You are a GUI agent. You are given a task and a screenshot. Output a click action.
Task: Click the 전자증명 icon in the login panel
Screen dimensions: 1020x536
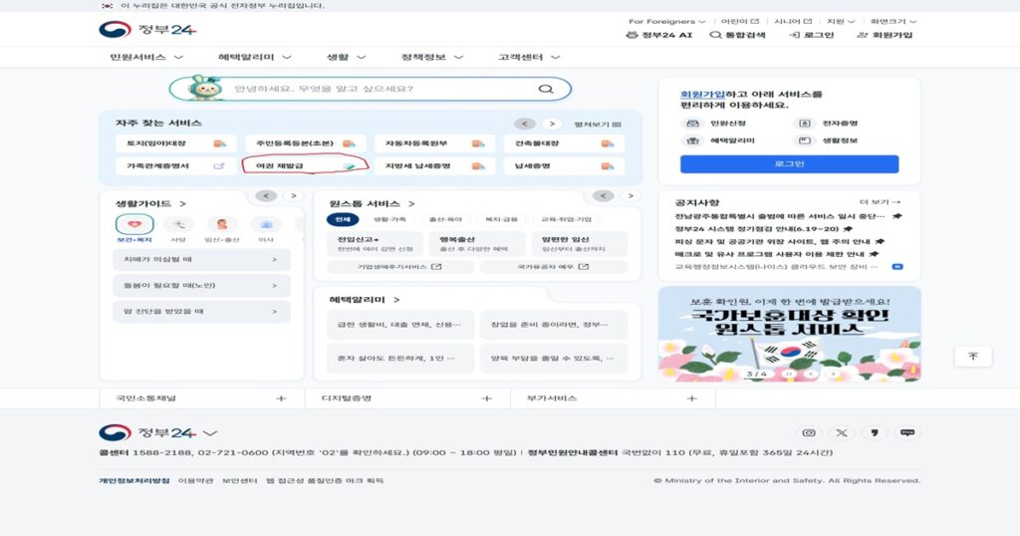(805, 123)
